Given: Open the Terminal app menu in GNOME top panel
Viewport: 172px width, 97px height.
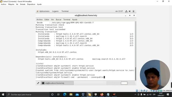Looking at the screenshot, I should point(65,11).
